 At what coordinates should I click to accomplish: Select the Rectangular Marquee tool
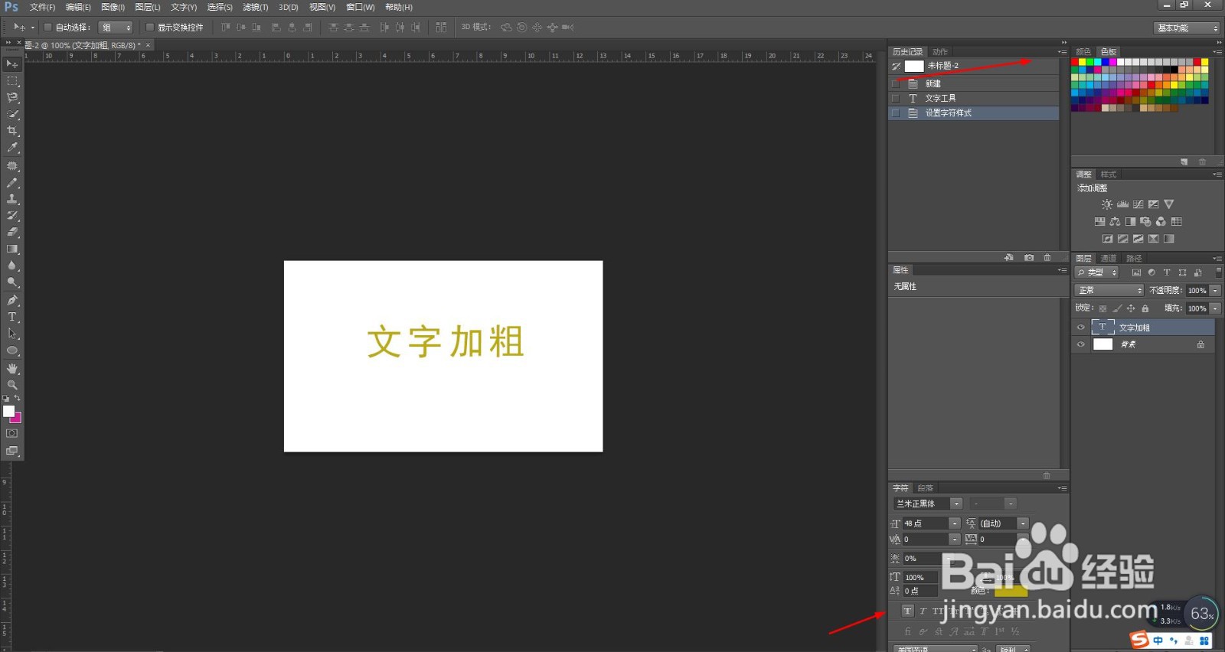12,81
